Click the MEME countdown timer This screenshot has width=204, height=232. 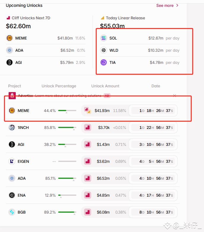tap(153, 111)
